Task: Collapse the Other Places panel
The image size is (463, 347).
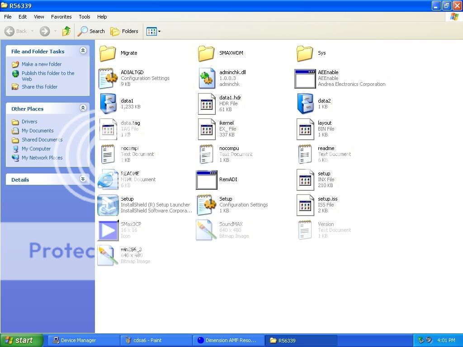Action: (83, 108)
